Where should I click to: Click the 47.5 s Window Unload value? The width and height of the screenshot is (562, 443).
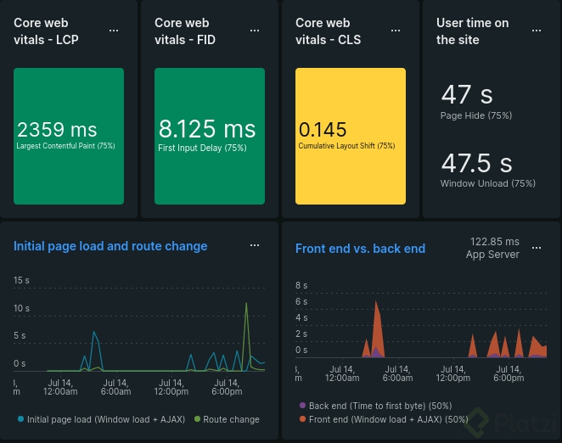(477, 163)
